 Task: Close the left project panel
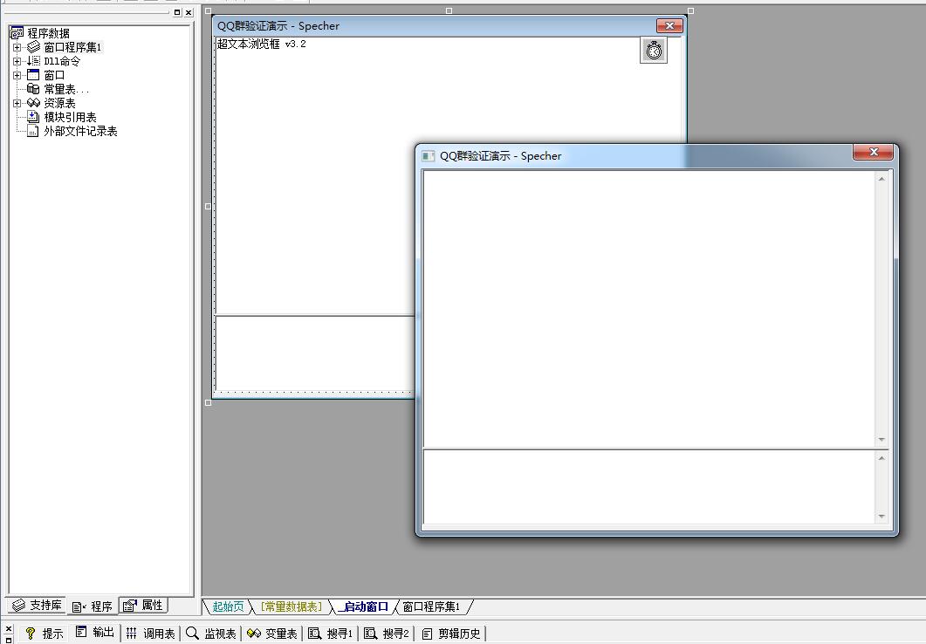point(189,12)
